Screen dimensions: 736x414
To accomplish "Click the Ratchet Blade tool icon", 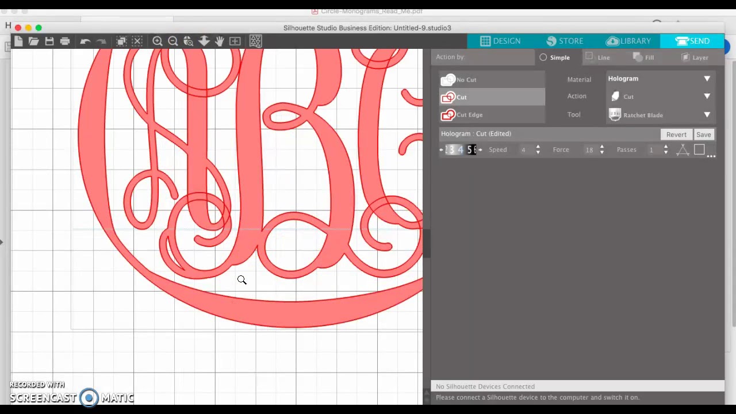I will pos(615,114).
